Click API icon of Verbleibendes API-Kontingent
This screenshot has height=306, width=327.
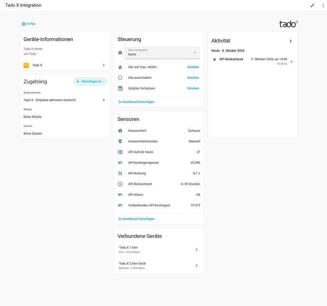pos(120,205)
